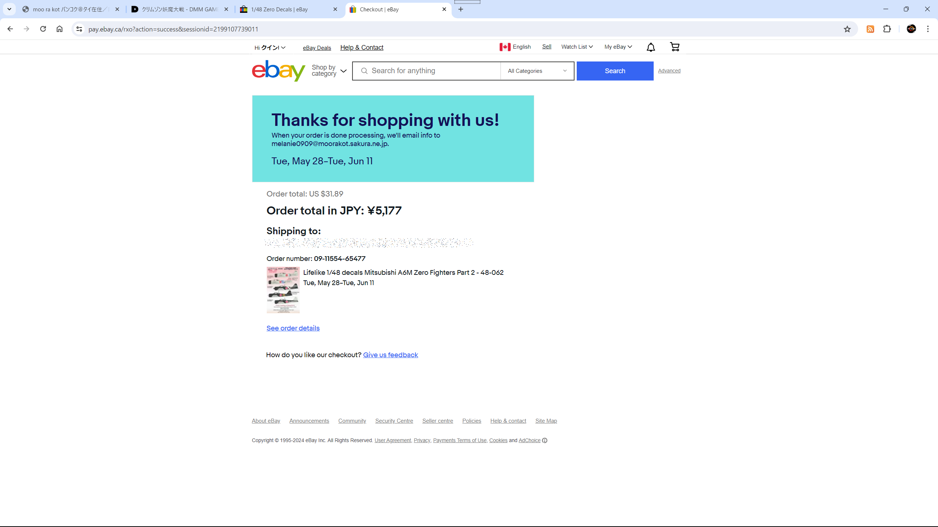Click the Canadian flag language icon
This screenshot has width=938, height=527.
505,47
